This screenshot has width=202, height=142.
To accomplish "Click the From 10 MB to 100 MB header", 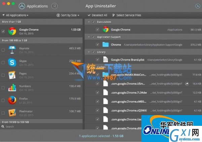I will 41,122.
